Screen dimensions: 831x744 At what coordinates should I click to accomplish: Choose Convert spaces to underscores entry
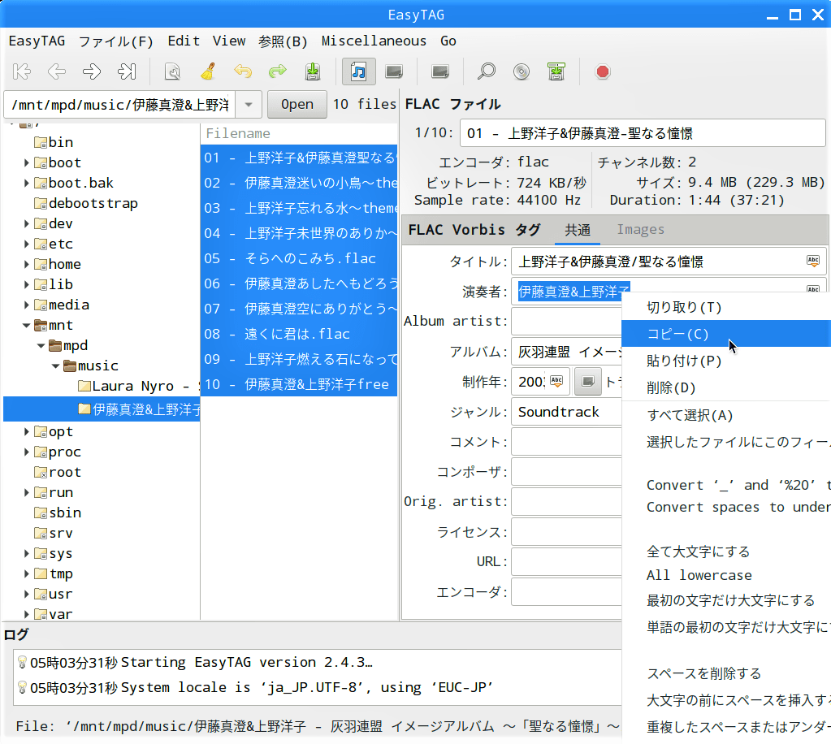click(x=726, y=507)
